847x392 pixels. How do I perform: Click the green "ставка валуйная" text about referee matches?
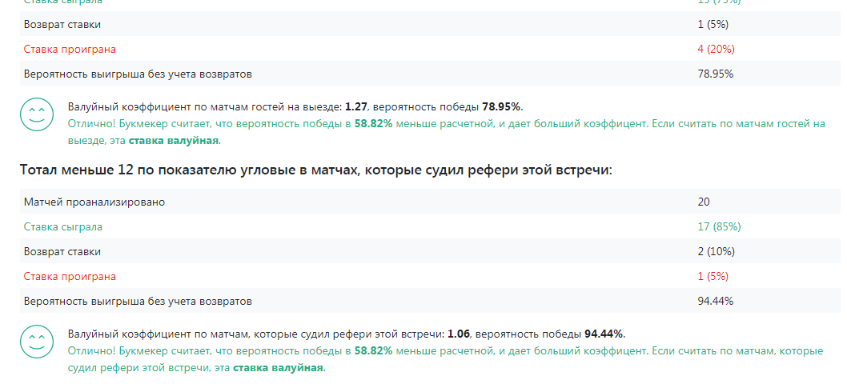278,368
